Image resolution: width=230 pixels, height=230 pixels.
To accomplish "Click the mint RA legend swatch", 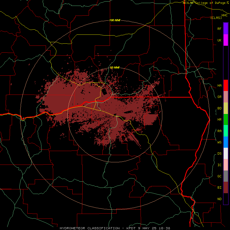I will (x=226, y=131).
